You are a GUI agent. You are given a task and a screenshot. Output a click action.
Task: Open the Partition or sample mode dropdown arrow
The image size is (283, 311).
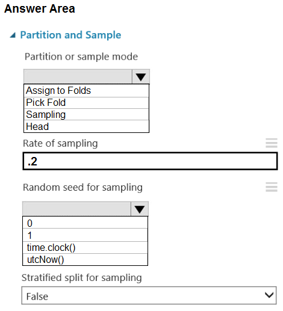point(140,76)
